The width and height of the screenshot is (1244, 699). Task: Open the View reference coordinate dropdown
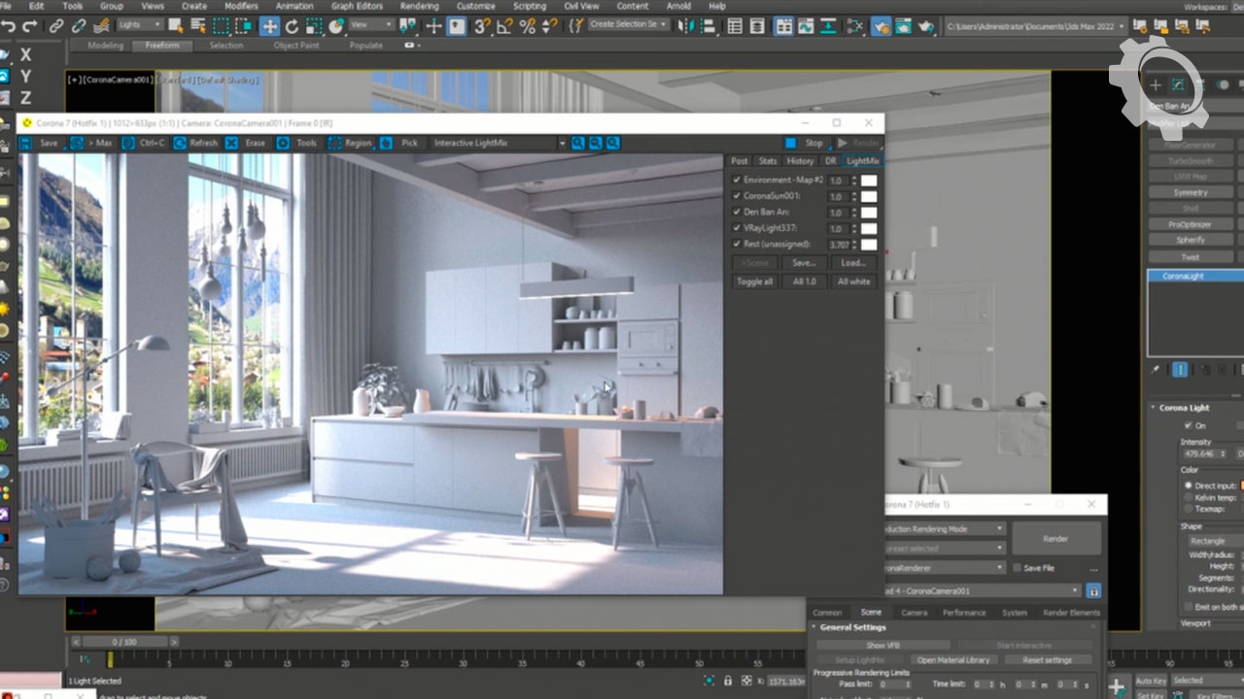[x=371, y=24]
